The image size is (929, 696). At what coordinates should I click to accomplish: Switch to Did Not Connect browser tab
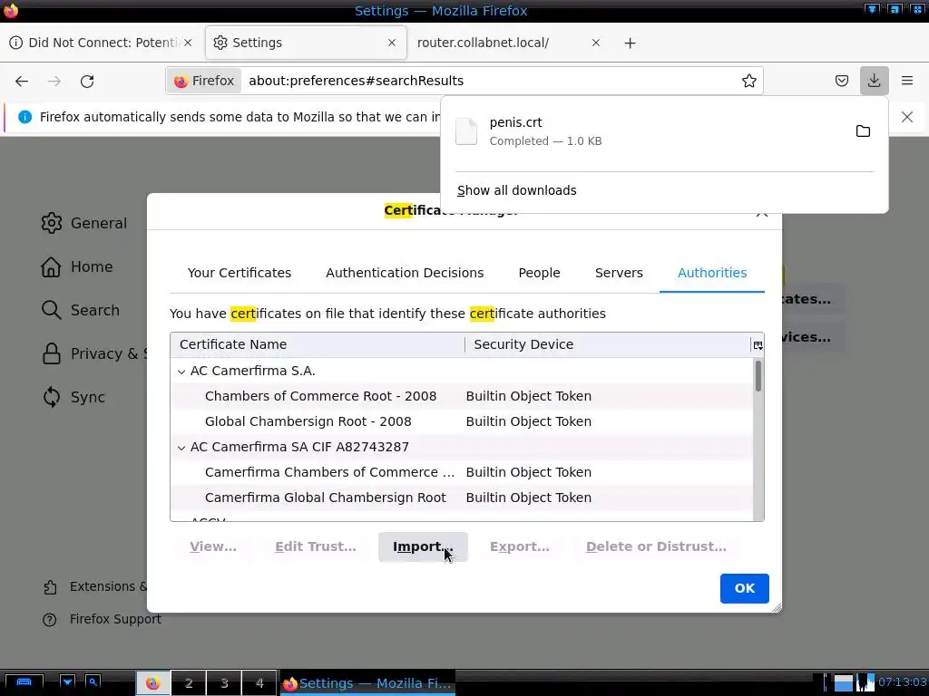(x=103, y=43)
